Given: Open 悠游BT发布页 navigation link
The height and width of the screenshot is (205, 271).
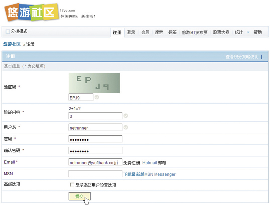Looking at the screenshot, I should [x=195, y=32].
